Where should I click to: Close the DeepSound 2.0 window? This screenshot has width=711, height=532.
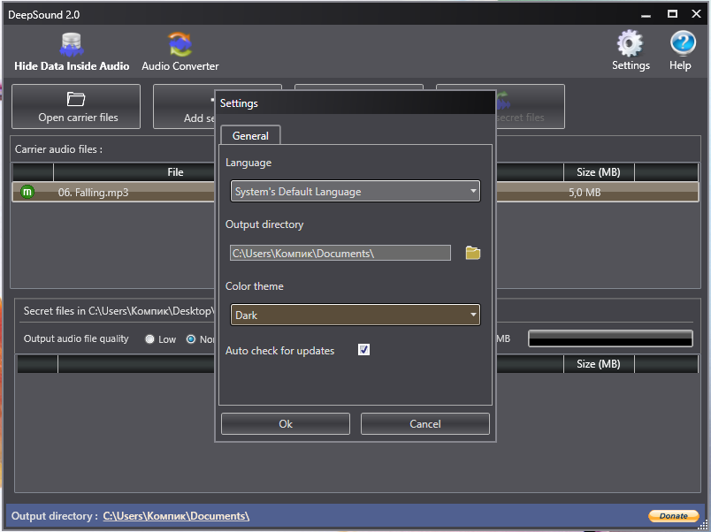[x=697, y=14]
